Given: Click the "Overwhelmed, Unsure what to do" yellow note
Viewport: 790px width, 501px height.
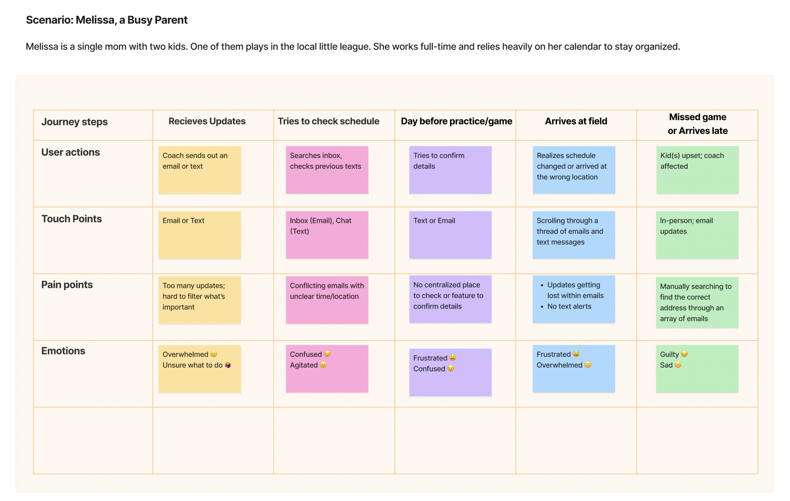Looking at the screenshot, I should (x=199, y=369).
